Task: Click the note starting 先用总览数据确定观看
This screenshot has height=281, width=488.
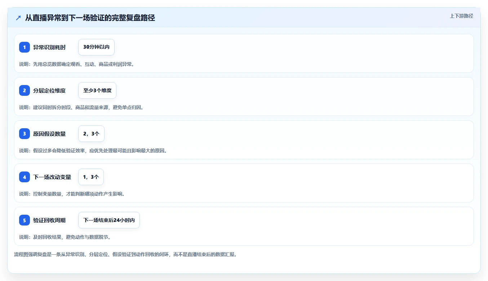Action: [x=77, y=64]
